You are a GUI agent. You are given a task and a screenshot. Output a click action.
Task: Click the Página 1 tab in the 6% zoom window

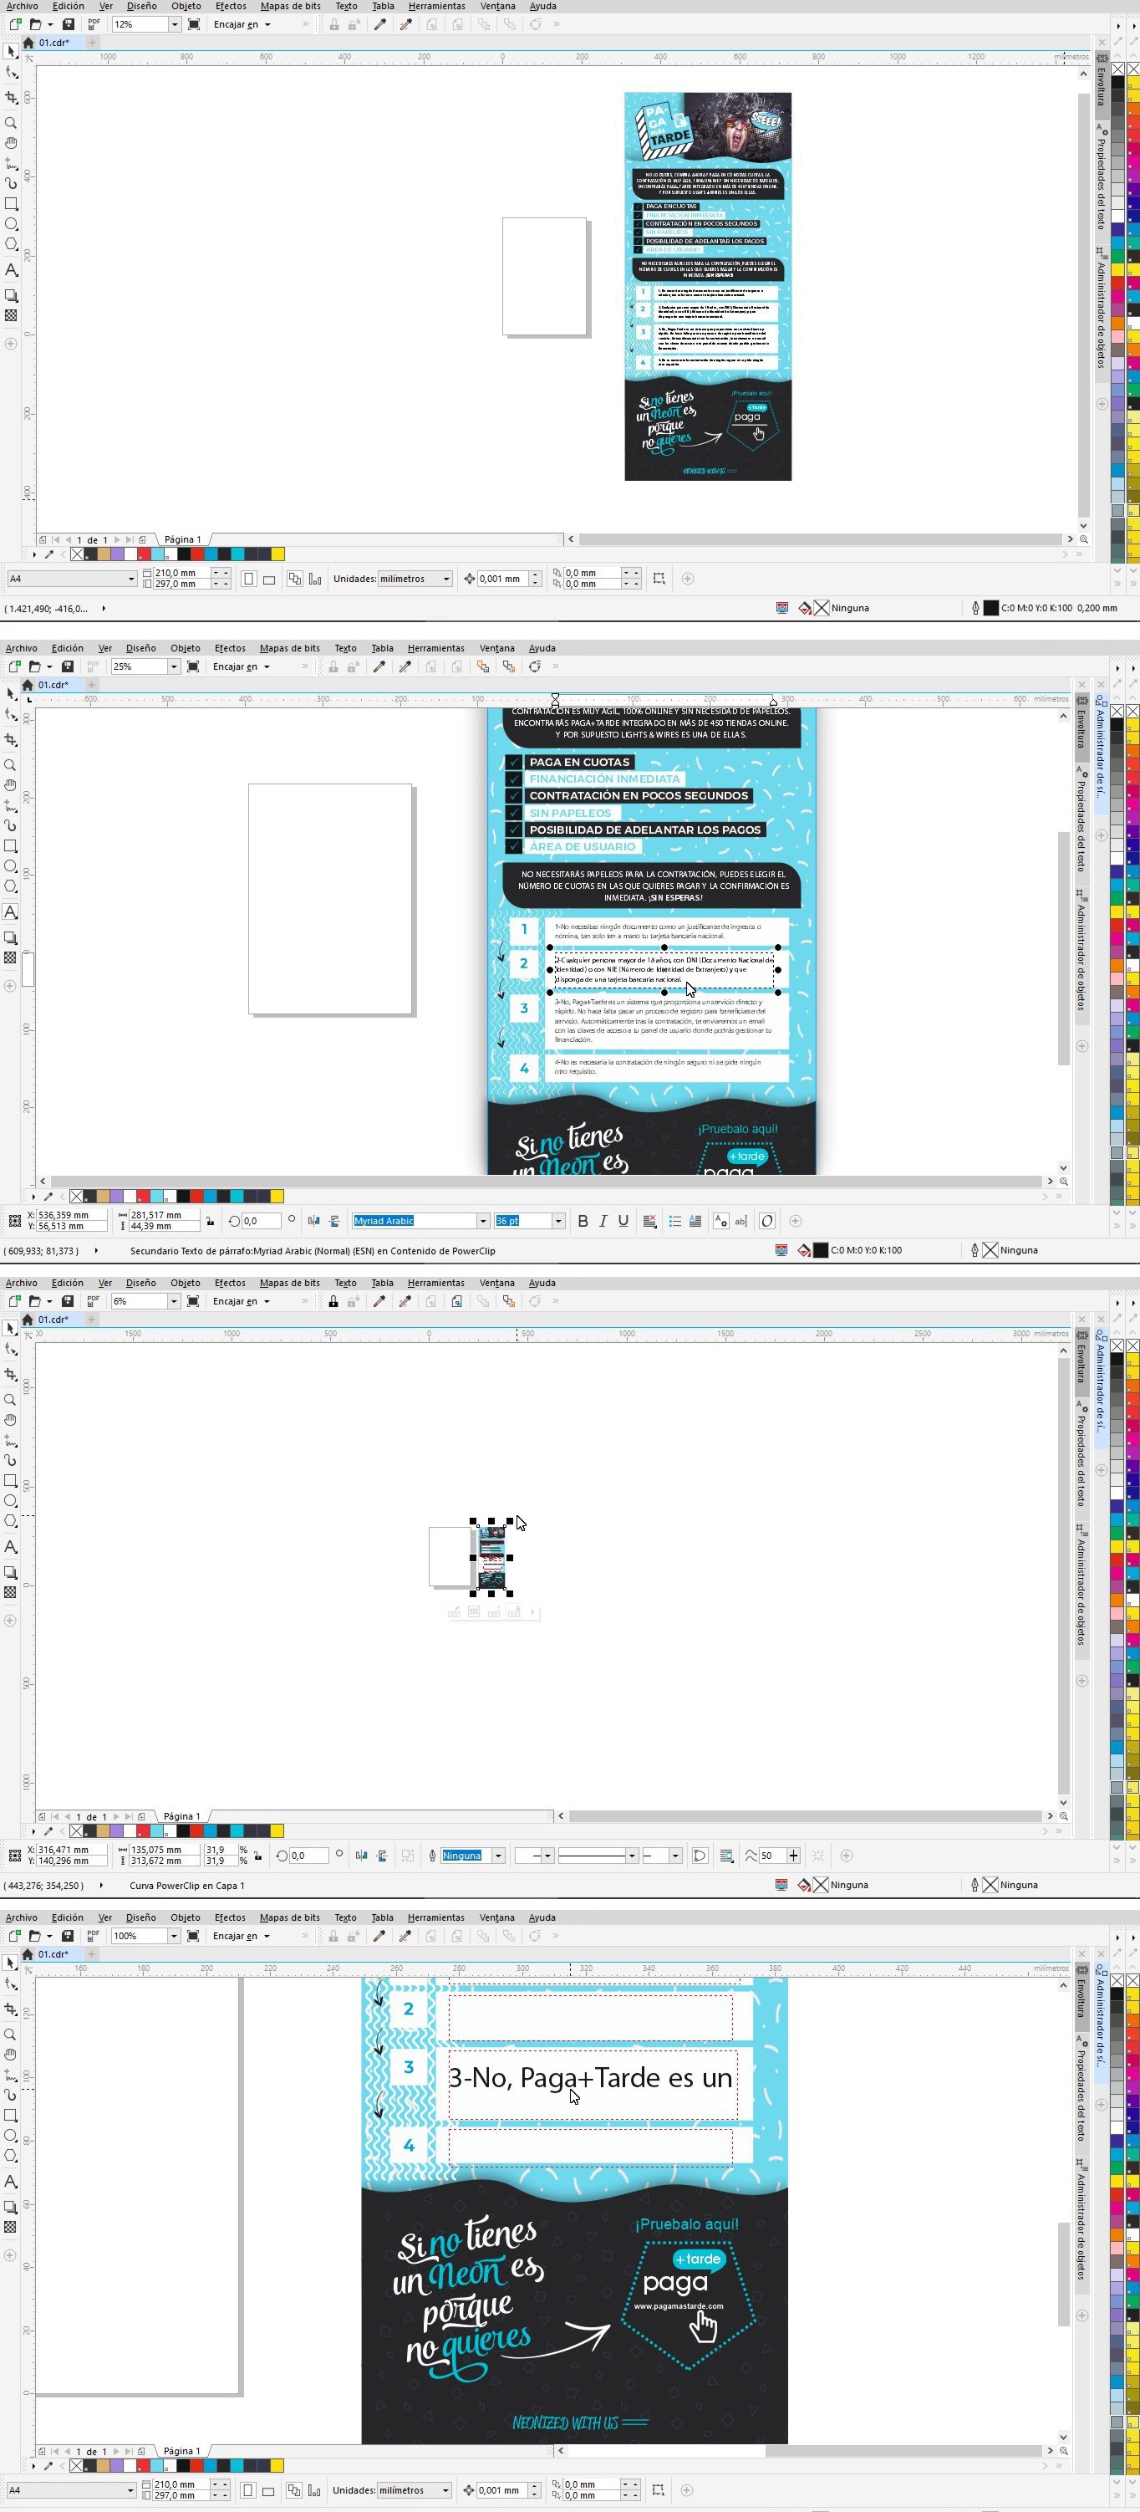(182, 1815)
